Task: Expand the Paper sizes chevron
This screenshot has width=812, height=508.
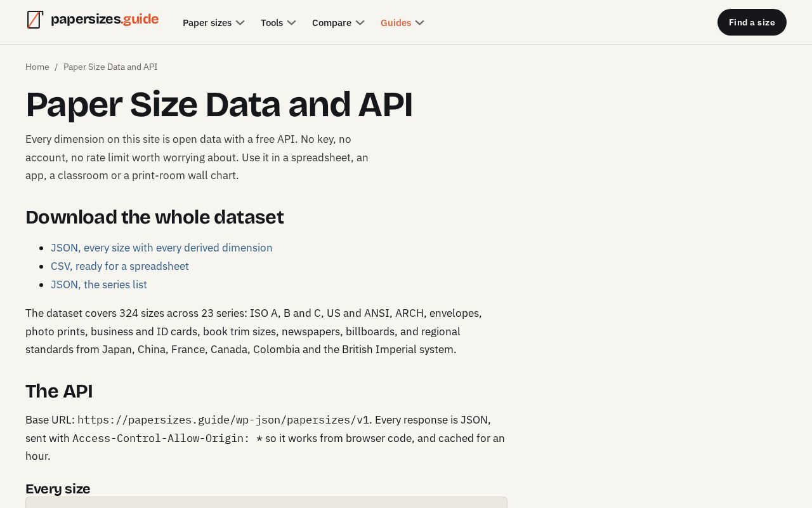Action: (x=240, y=23)
